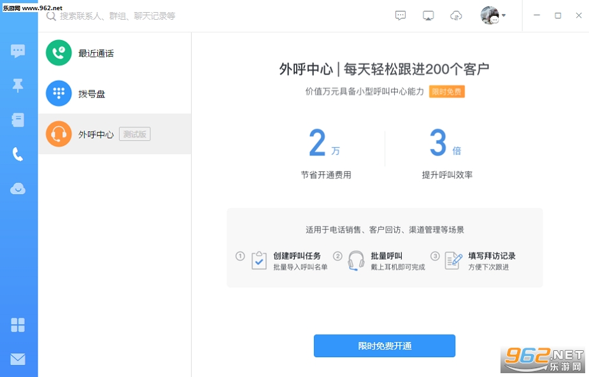Click the screen cast icon in top bar
Viewport: 589px width, 377px height.
(x=429, y=15)
